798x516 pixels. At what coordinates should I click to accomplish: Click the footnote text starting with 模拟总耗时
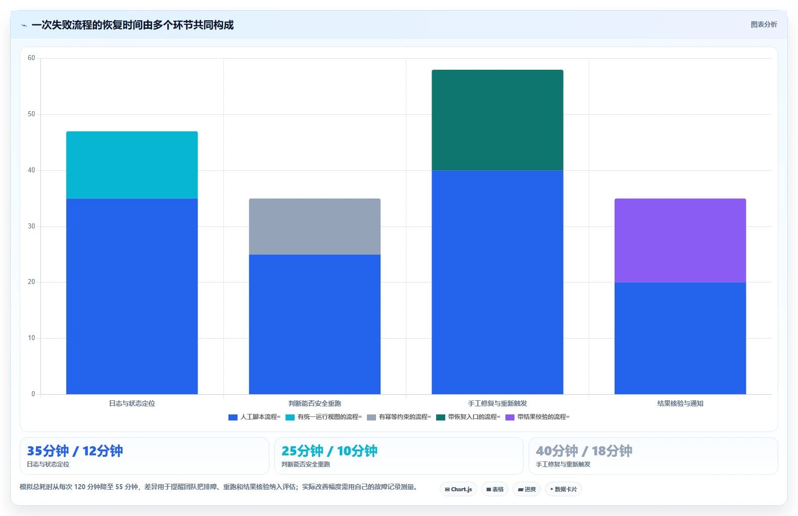(x=218, y=487)
